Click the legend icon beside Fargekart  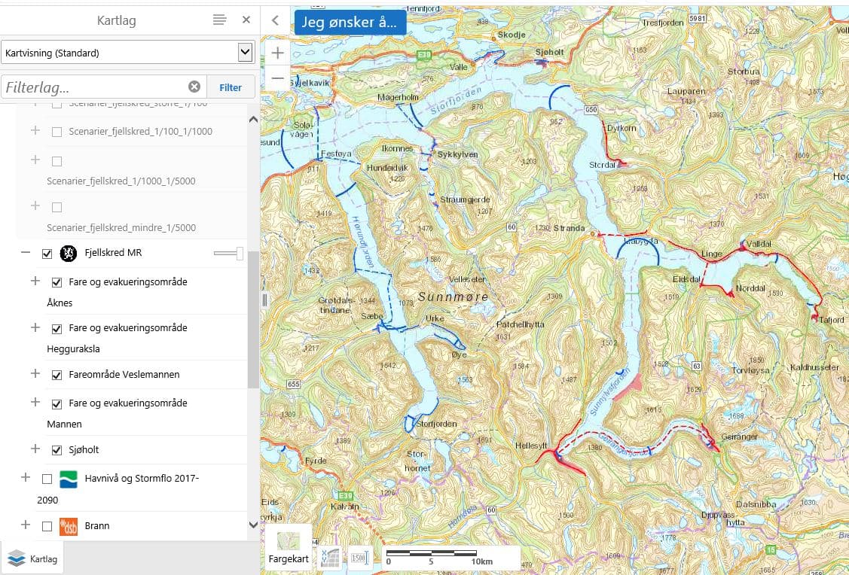pos(329,557)
